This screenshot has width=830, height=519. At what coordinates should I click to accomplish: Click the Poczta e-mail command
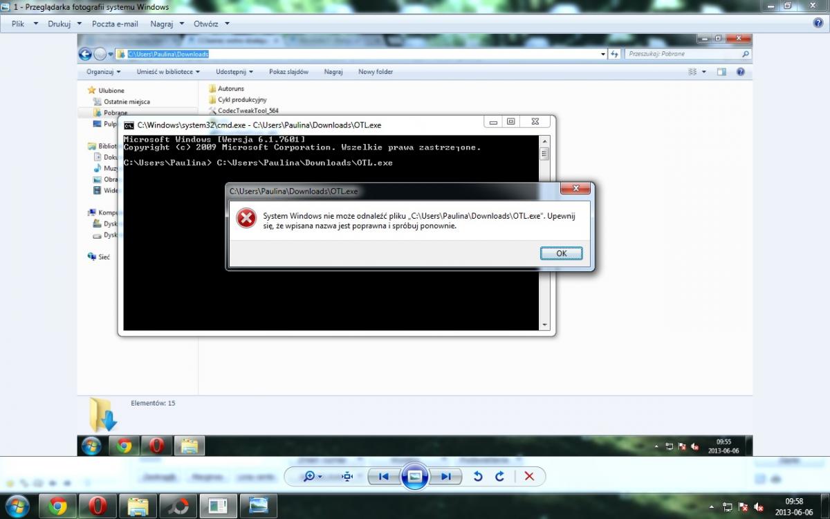coord(115,24)
